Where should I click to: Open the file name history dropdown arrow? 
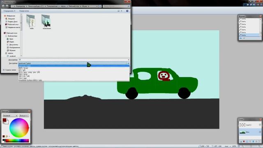(x=128, y=60)
